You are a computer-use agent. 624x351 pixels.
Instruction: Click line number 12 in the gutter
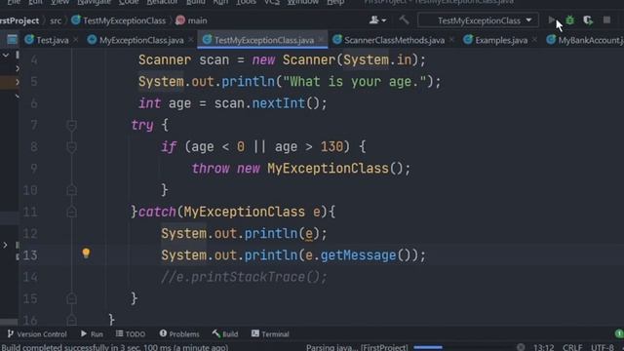tap(30, 234)
